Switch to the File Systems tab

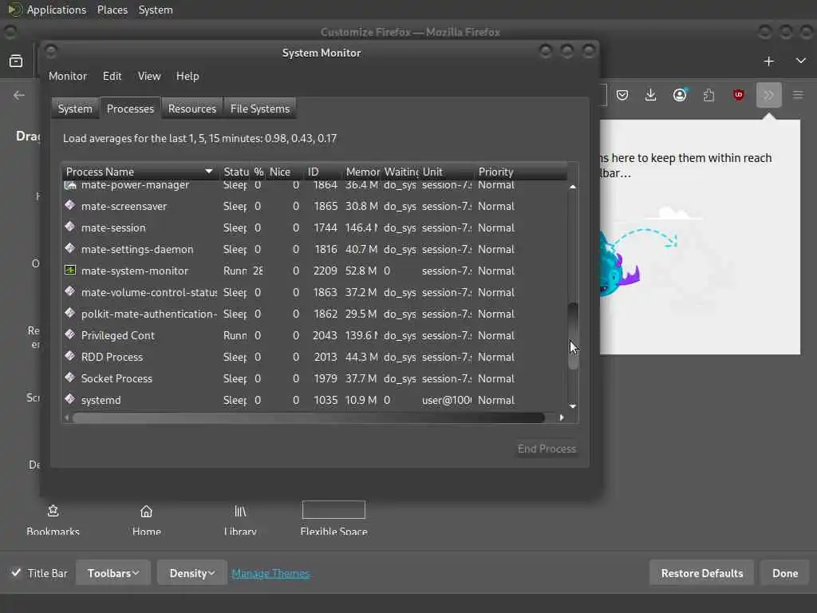pos(260,109)
